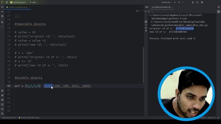This screenshot has width=221, height=124.
Task: Open editor inspection warnings widget
Action: pyautogui.click(x=137, y=11)
